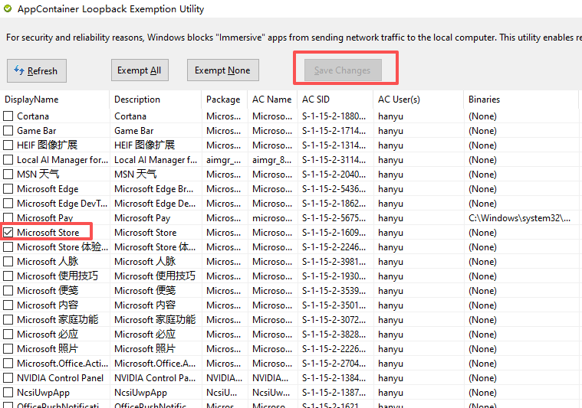Select Microsoft Pay description cell
The image size is (582, 408).
pos(142,218)
